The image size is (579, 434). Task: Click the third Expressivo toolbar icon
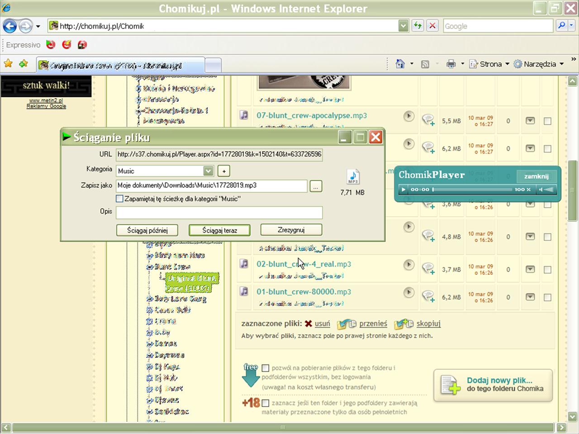tap(82, 45)
